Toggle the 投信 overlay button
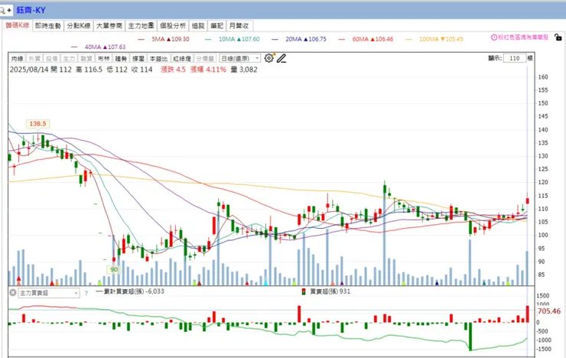This screenshot has width=566, height=358. point(51,58)
